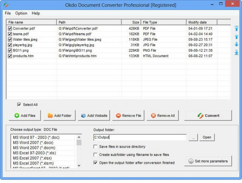Uncheck the Select All checkbox
Screen dimensions: 242x183
[x=19, y=105]
